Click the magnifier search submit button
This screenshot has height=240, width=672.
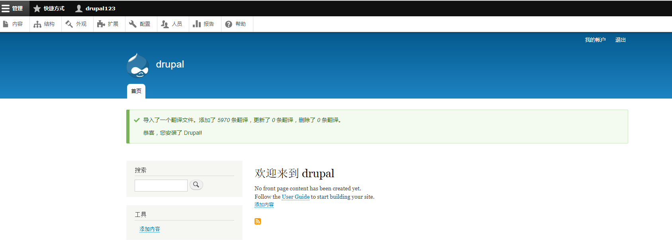[x=196, y=185]
